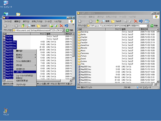Screen dimensions: 161x121
Task: Open Forward history dropdown arrow in 1.01 window
Action: 19,26
